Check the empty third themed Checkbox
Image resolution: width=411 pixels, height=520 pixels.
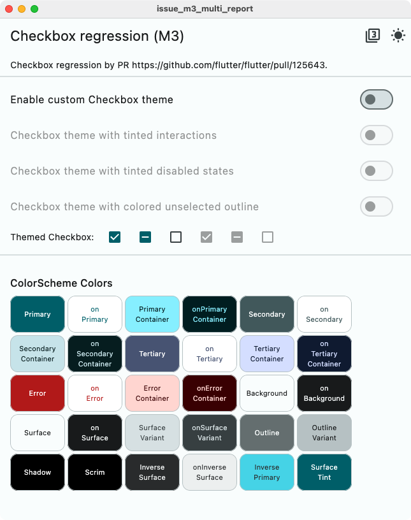point(176,237)
